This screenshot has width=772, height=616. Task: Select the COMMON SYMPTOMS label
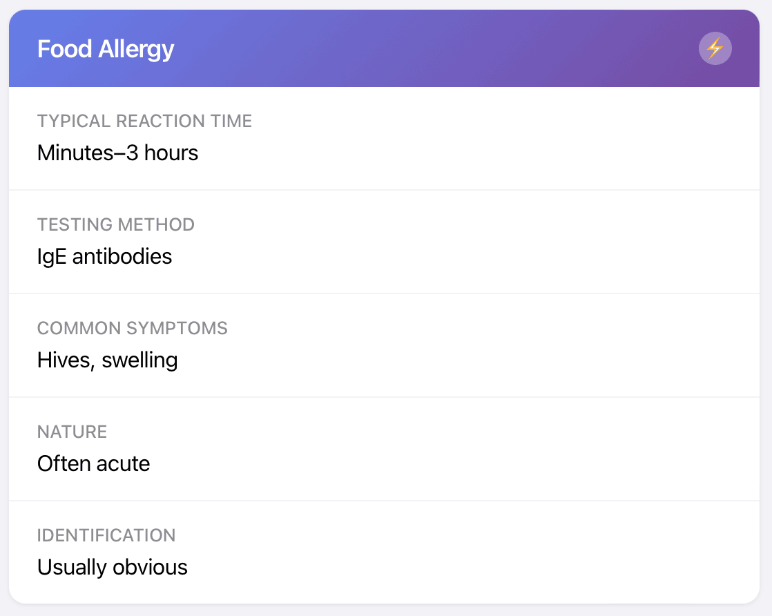133,329
